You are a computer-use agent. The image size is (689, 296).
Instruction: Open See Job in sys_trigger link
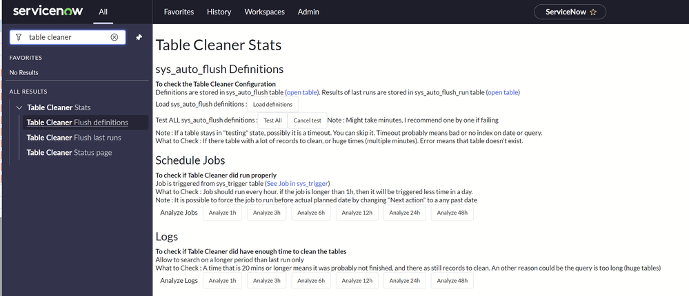click(x=297, y=184)
